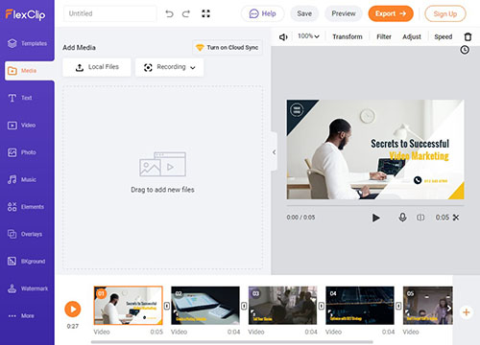Toggle fullscreen mode icon
Screen dimensions: 480x345
point(205,13)
